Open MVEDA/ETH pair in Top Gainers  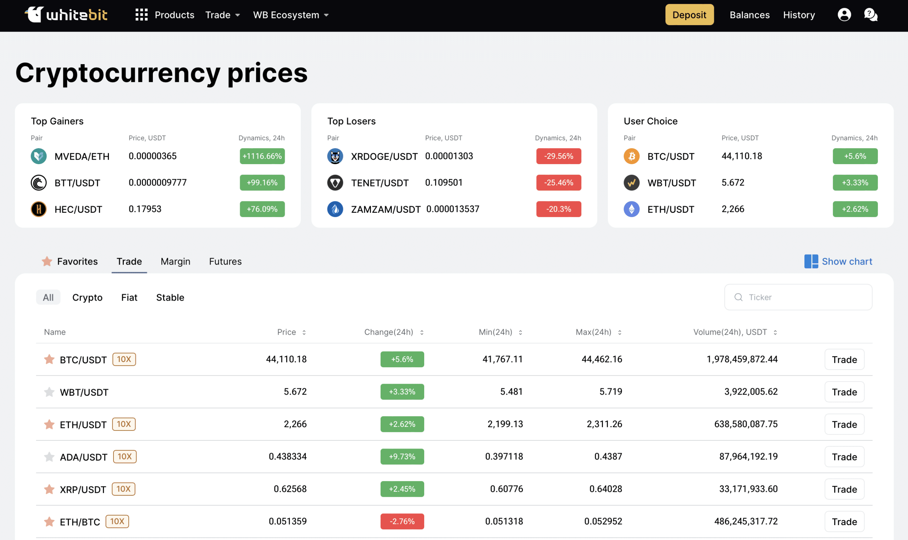82,156
